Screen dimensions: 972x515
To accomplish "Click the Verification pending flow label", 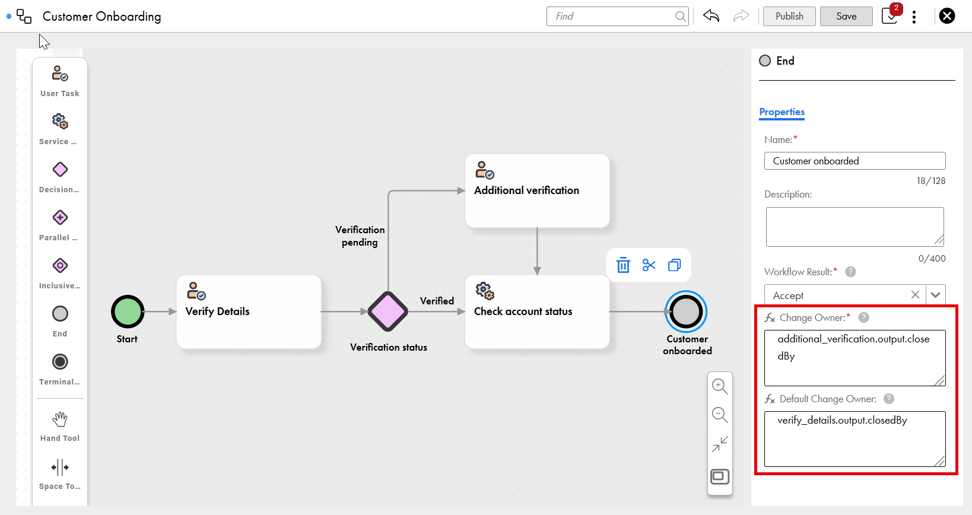I will [360, 236].
